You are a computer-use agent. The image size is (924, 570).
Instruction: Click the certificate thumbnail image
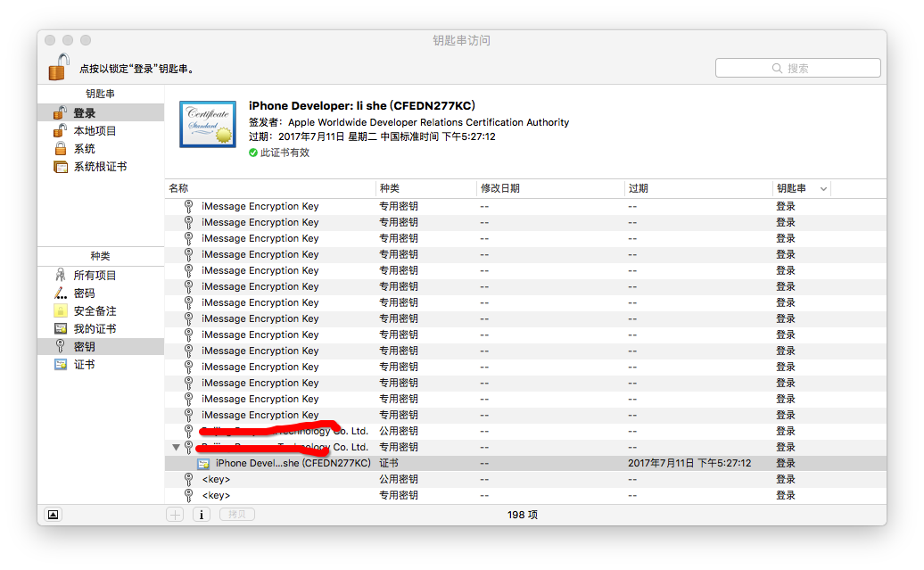click(x=208, y=124)
